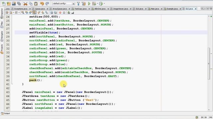Jump to the next bookmark

(x=43, y=13)
